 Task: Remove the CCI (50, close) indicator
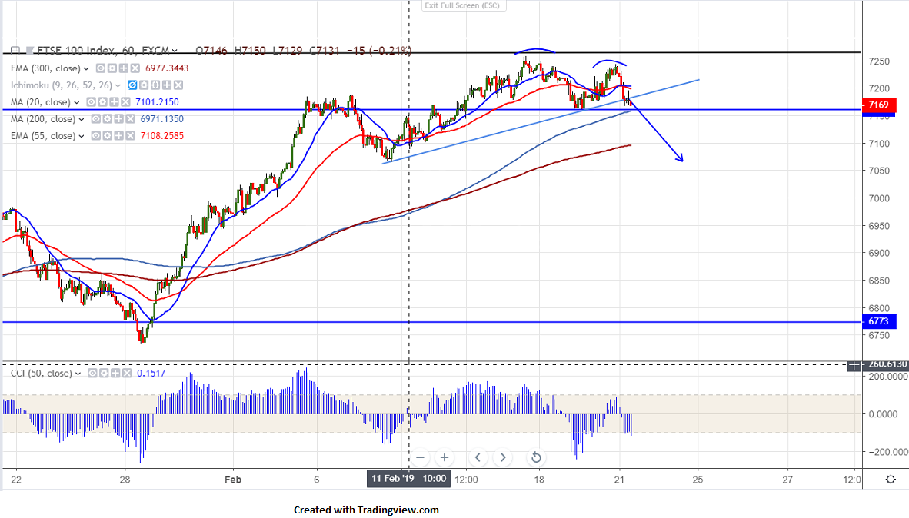click(127, 374)
